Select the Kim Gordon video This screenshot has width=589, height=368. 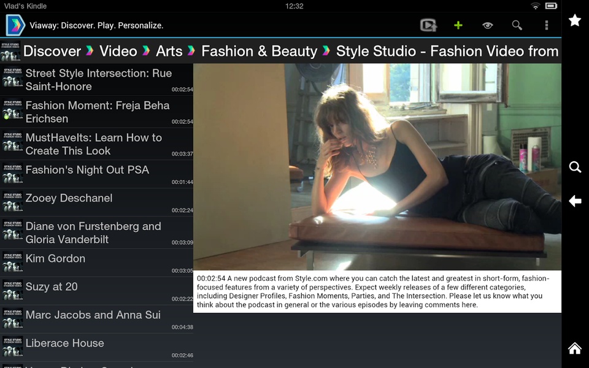(96, 263)
